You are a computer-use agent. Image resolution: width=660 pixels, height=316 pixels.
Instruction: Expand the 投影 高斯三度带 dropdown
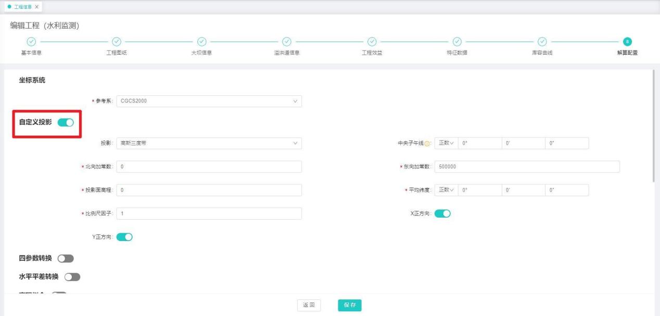coord(209,143)
